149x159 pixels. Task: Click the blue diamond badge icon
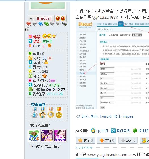tap(41, 24)
